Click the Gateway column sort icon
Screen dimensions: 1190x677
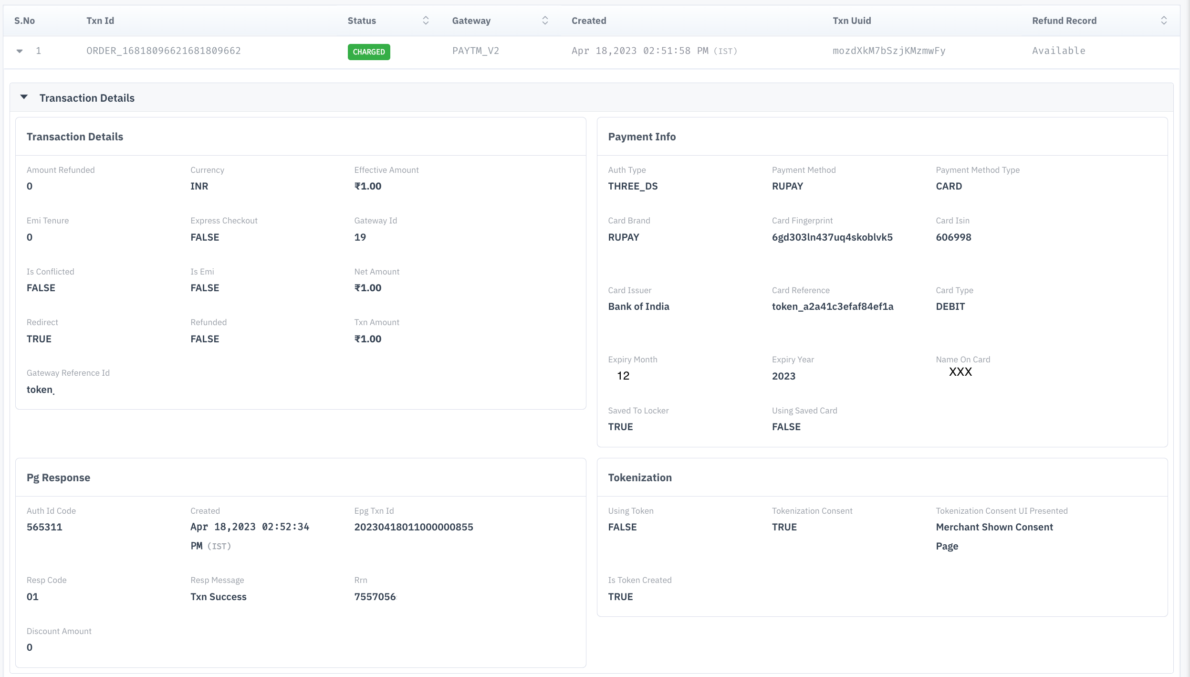click(x=545, y=21)
